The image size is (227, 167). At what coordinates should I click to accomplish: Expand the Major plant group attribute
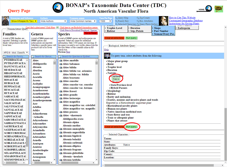point(118,61)
